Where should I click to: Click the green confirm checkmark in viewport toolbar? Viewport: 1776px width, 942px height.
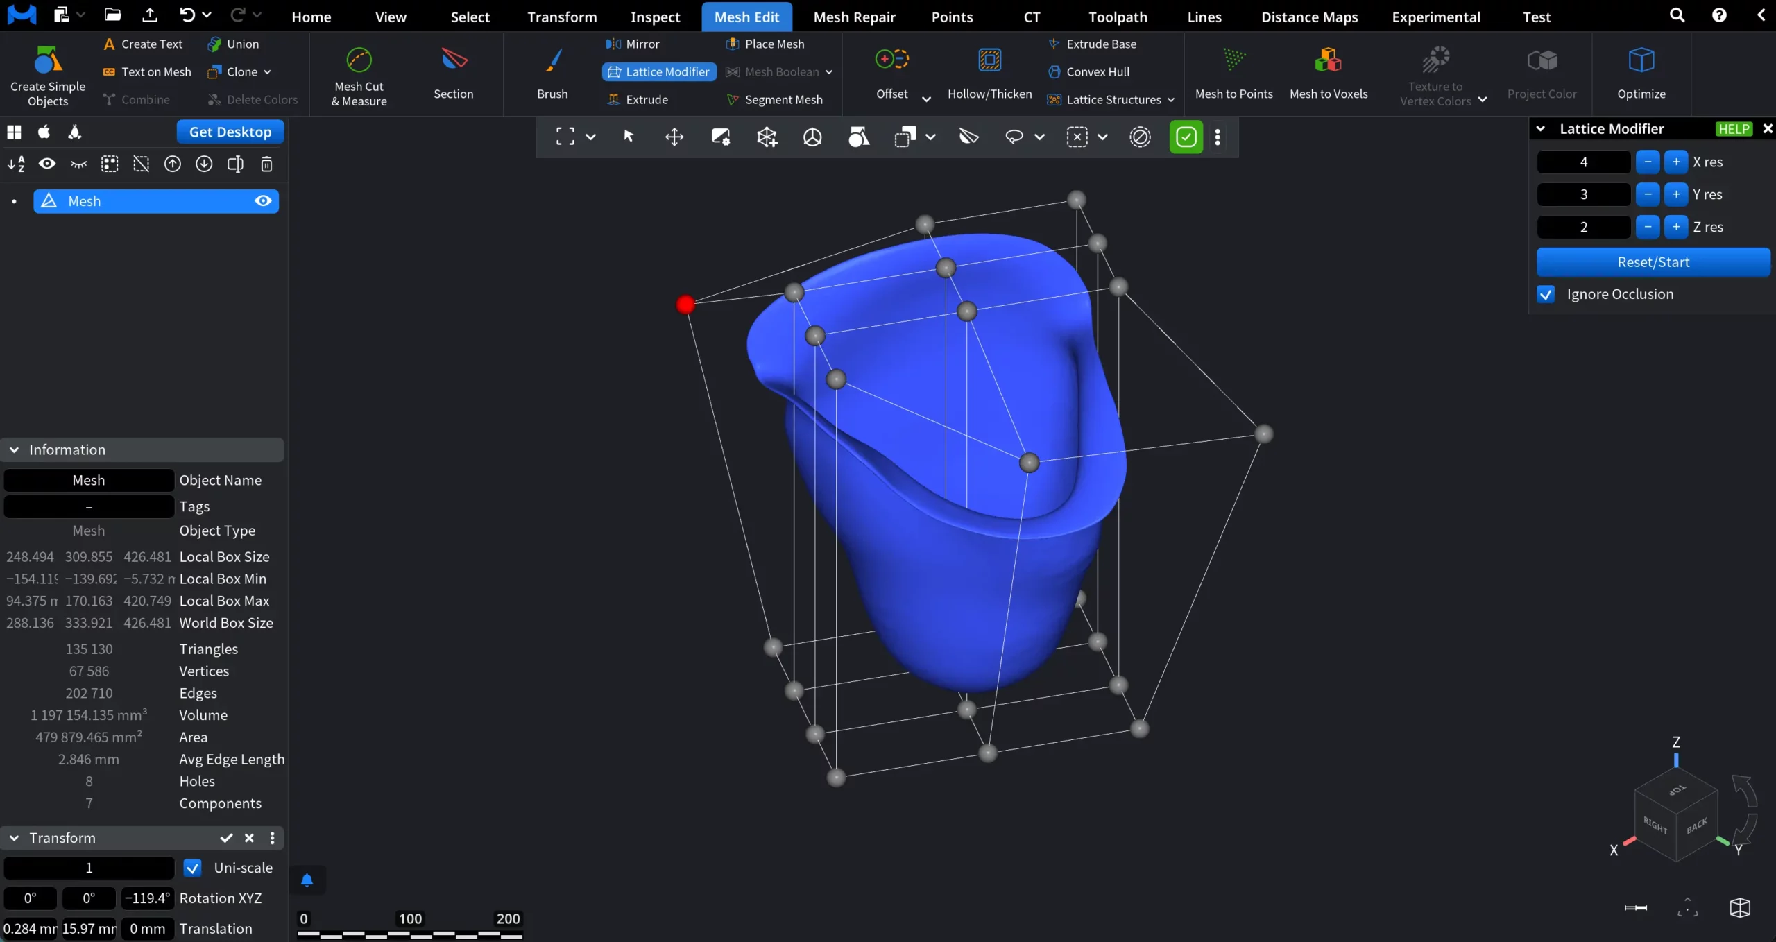tap(1185, 137)
